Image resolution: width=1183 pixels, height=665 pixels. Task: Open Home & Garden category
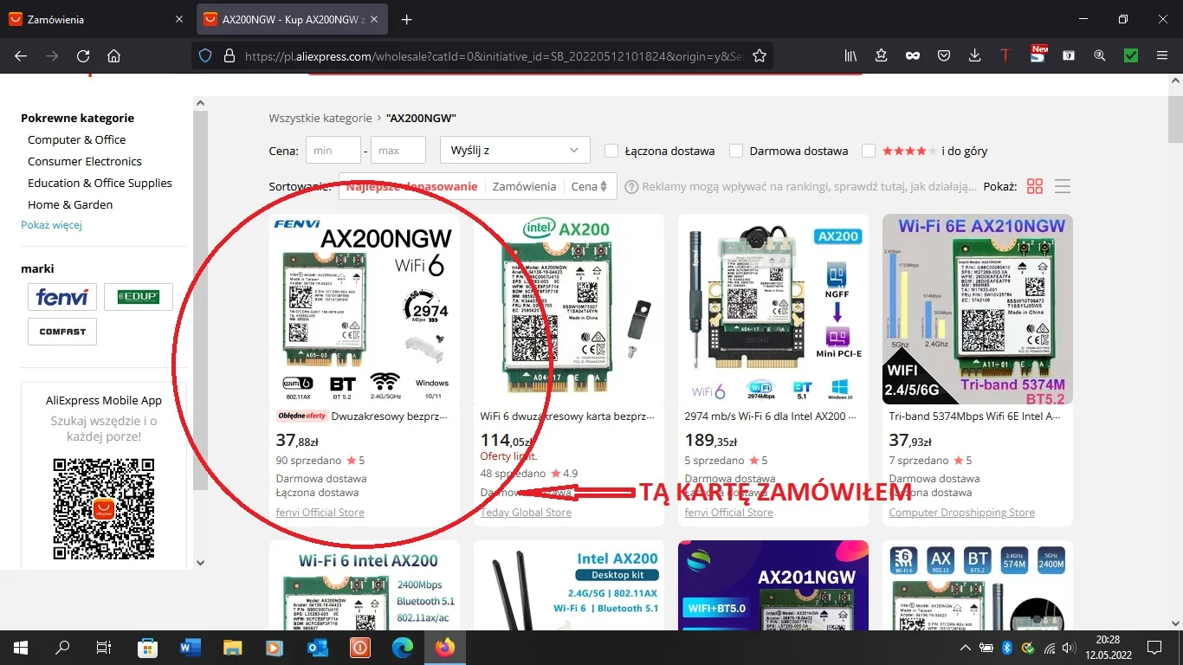pyautogui.click(x=70, y=204)
